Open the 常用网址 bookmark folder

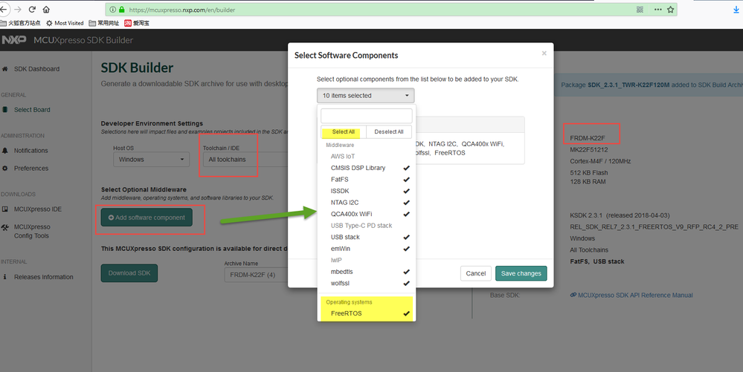(x=104, y=23)
